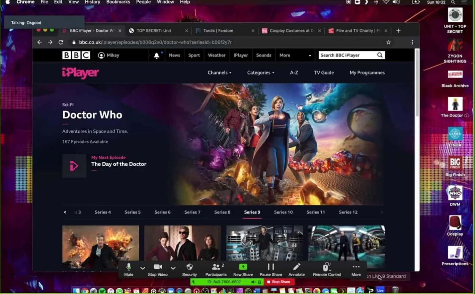Open audio options arrow beside Mute
The height and width of the screenshot is (294, 475).
pyautogui.click(x=143, y=268)
